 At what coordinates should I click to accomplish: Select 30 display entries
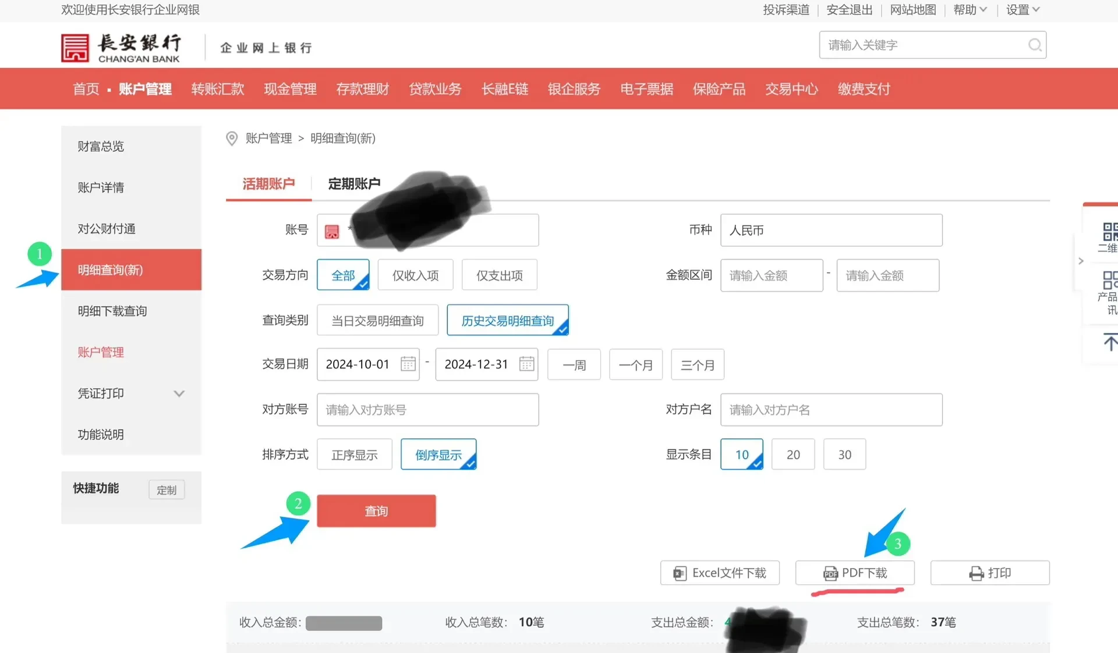click(844, 454)
